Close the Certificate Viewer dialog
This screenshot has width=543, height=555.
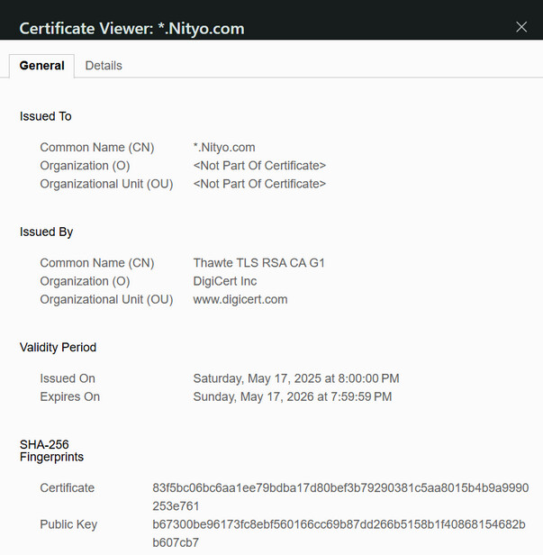click(x=521, y=27)
